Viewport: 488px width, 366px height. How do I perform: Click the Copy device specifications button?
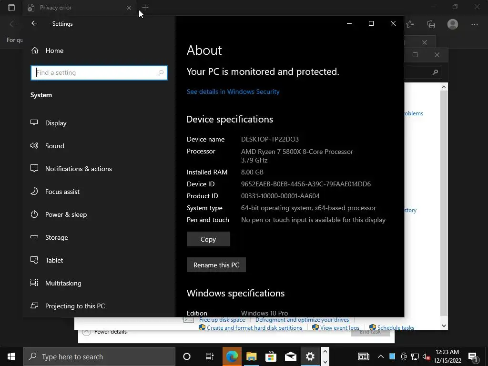tap(208, 239)
